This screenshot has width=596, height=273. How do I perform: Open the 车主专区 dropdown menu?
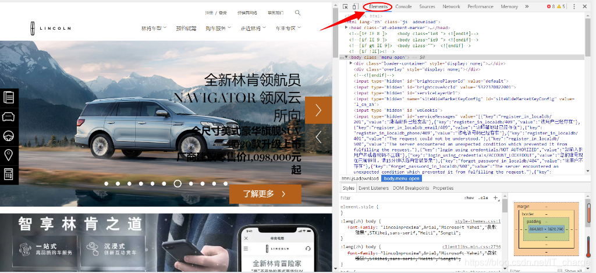pyautogui.click(x=289, y=28)
